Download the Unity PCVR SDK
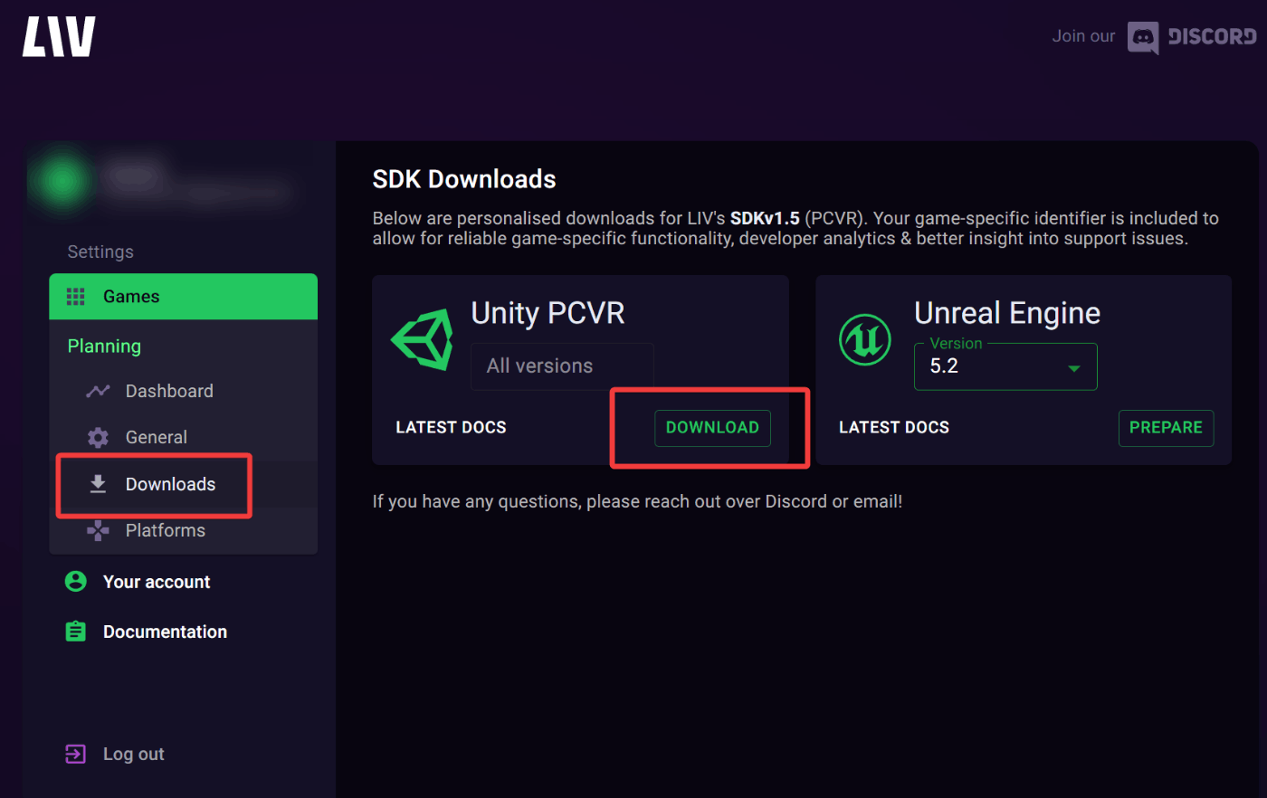This screenshot has width=1267, height=798. point(712,428)
